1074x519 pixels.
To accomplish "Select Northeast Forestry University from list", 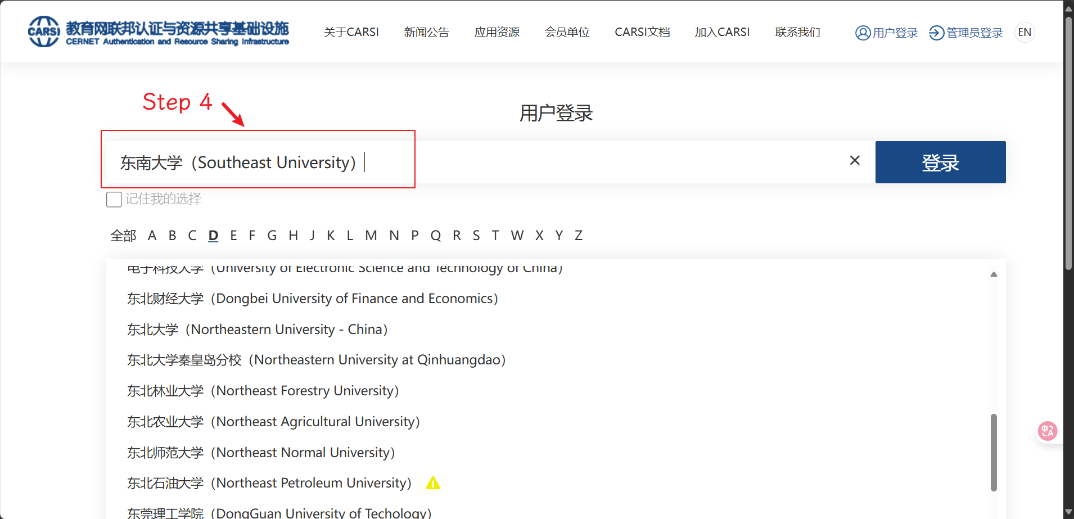I will tap(263, 391).
